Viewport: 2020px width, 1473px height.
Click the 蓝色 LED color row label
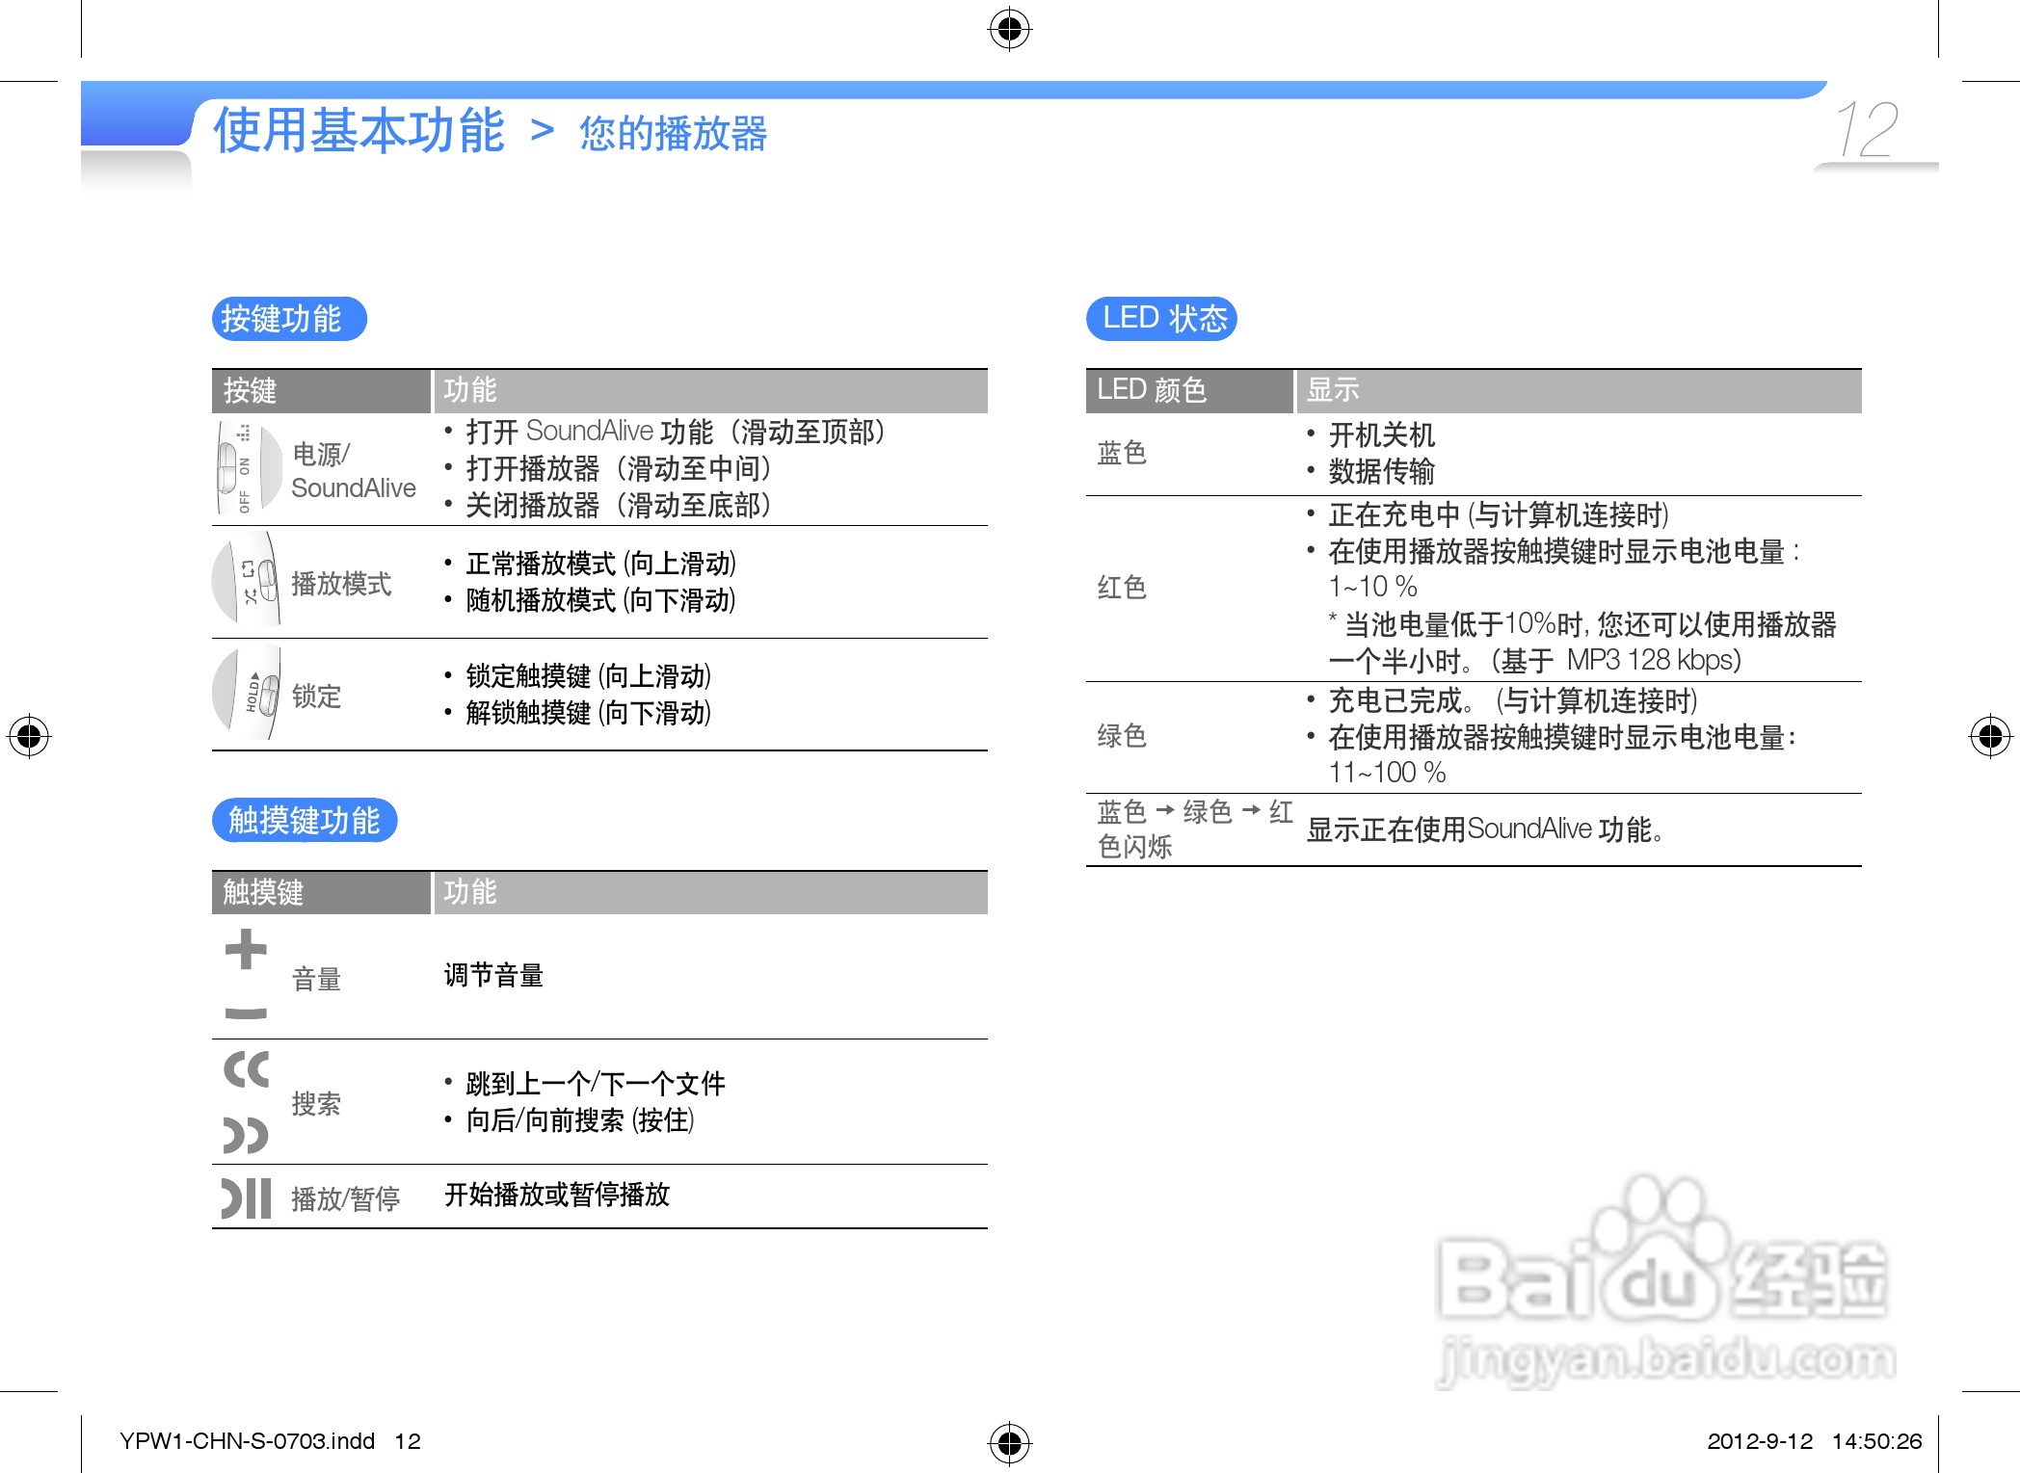pos(1122,453)
